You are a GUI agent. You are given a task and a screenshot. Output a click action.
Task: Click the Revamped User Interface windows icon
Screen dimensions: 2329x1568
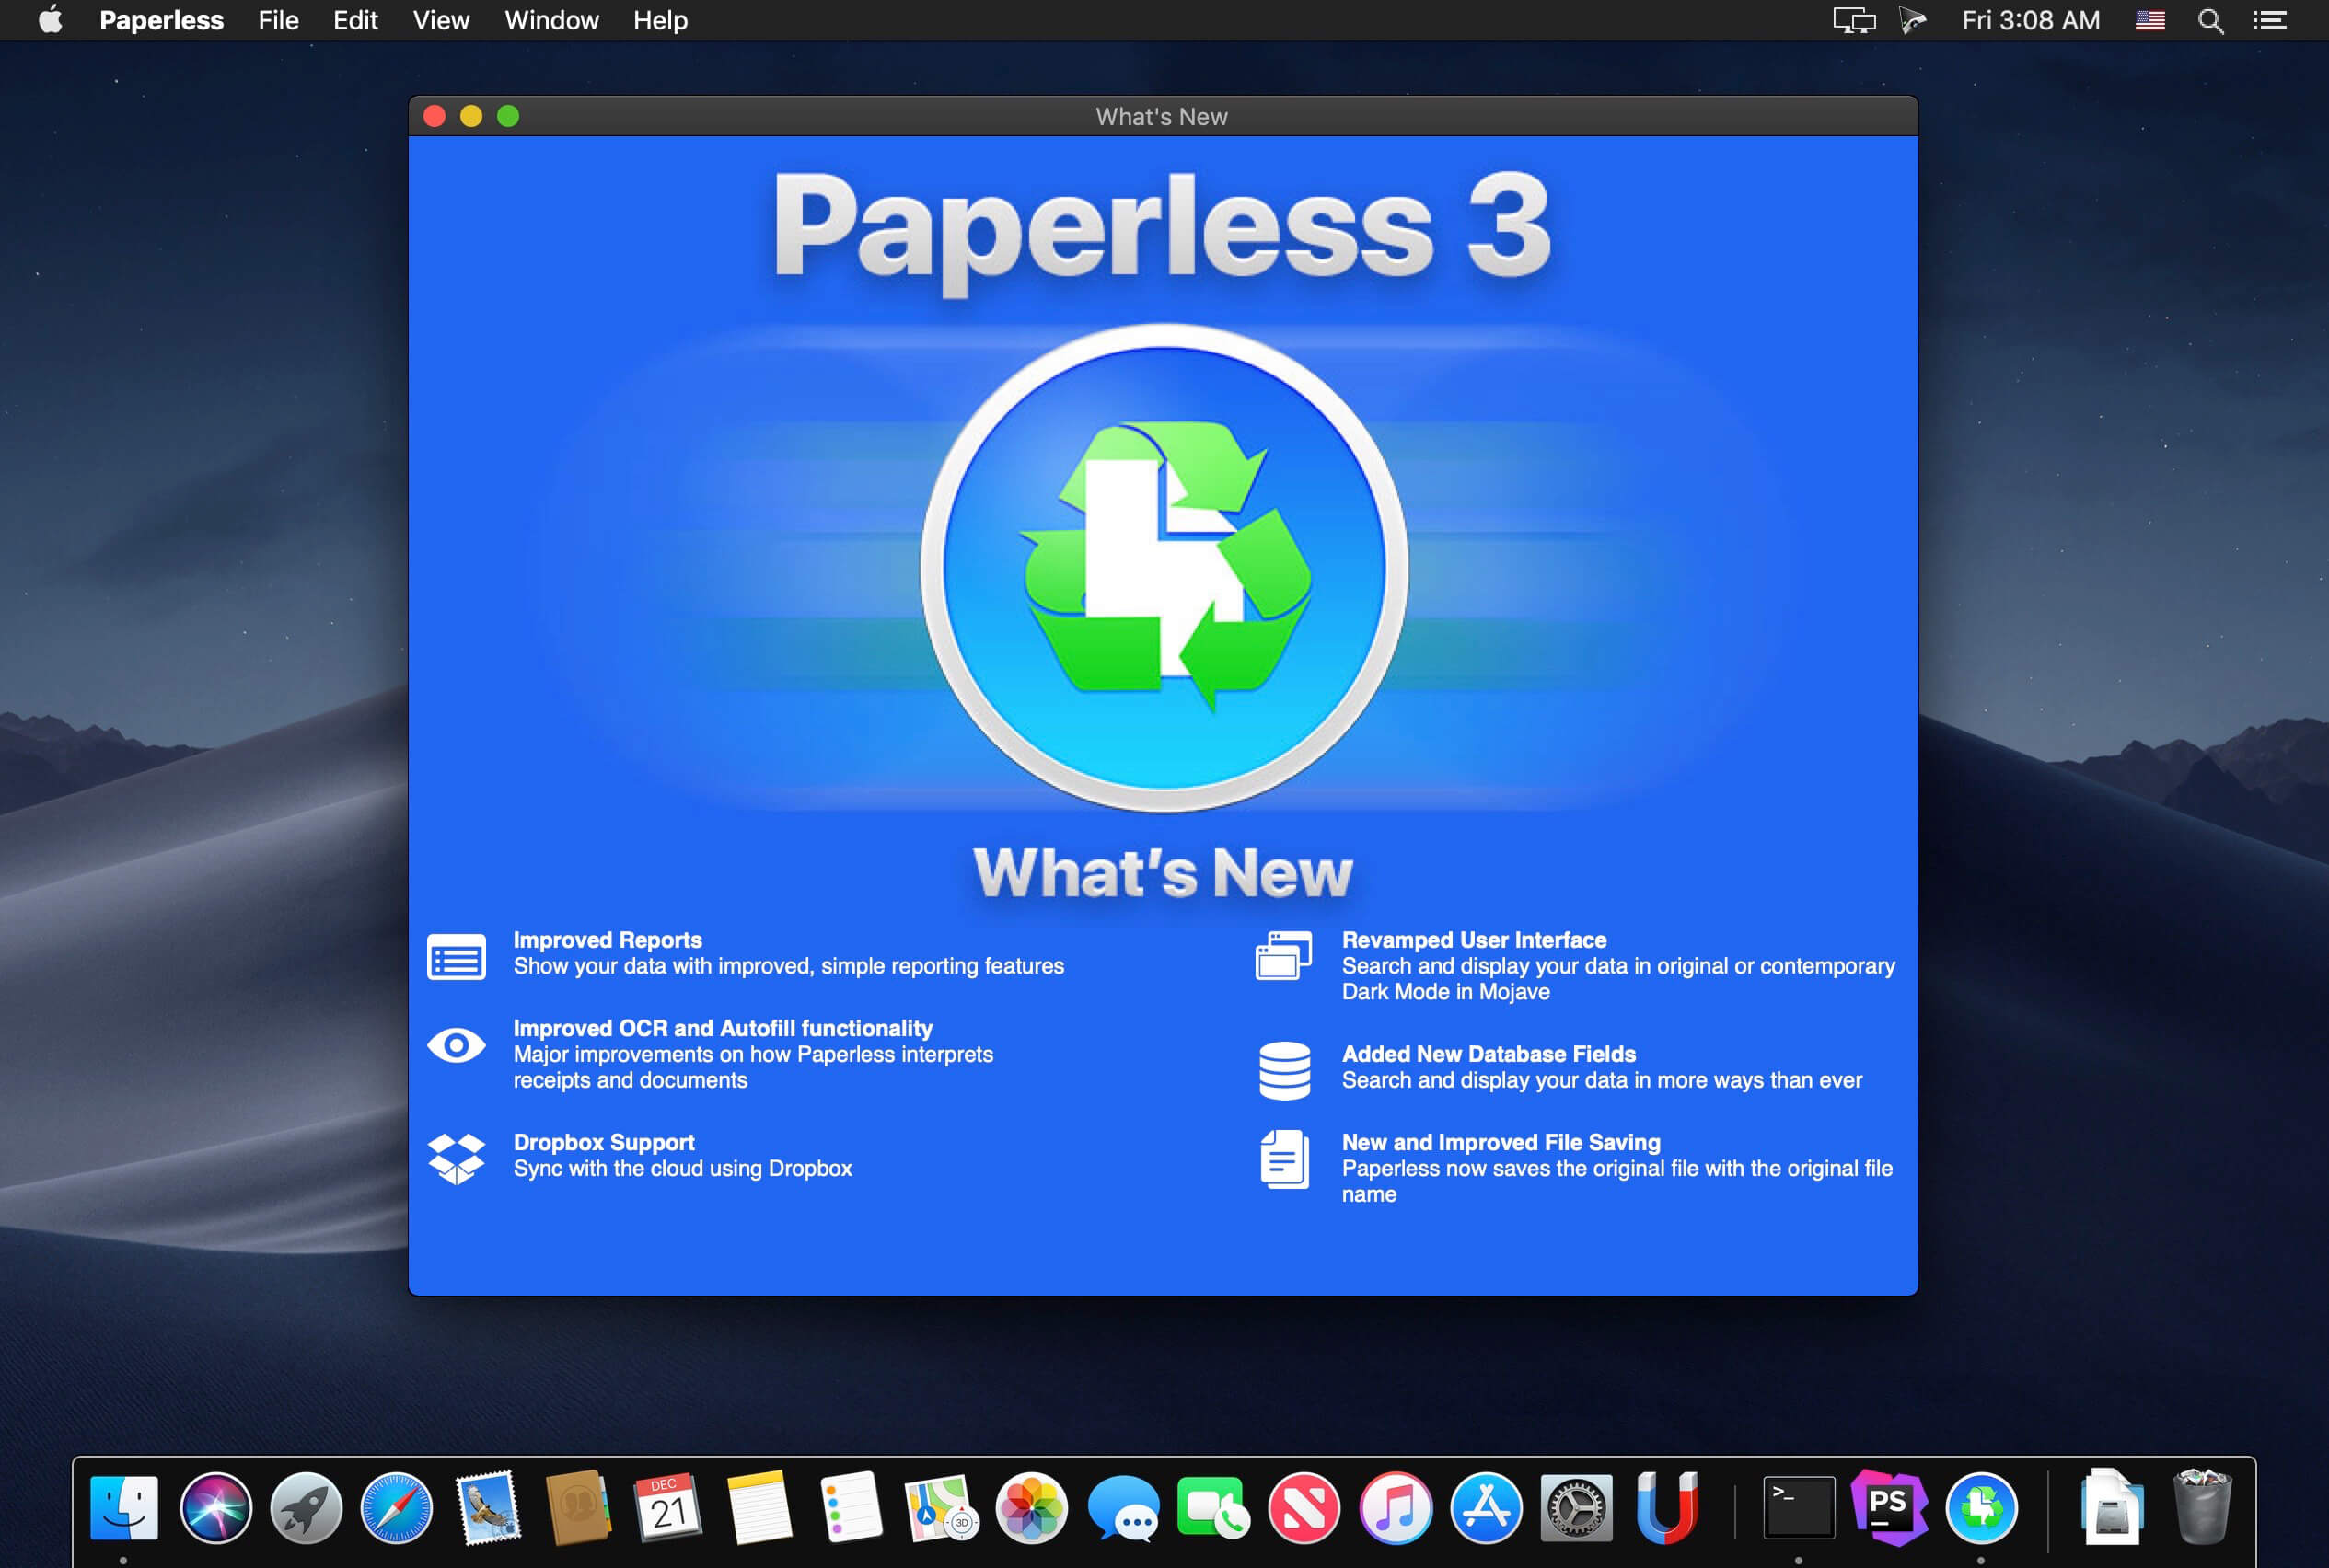point(1283,955)
